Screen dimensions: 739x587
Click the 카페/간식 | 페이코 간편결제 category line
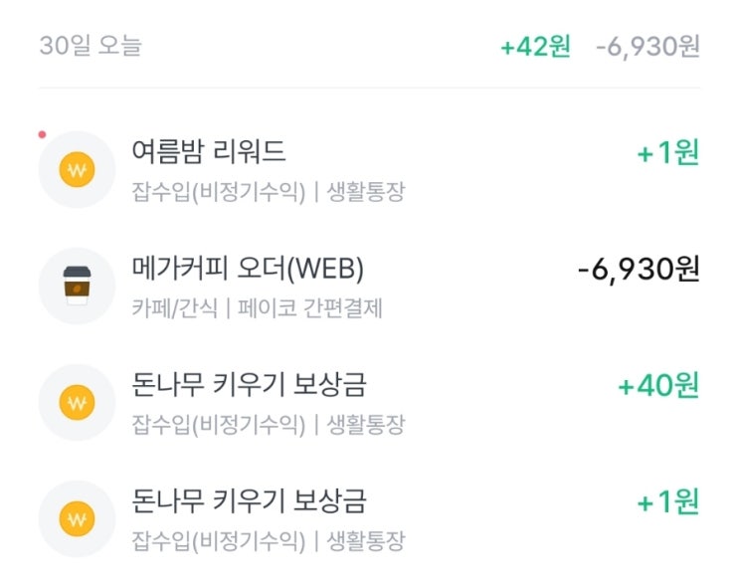tap(257, 308)
